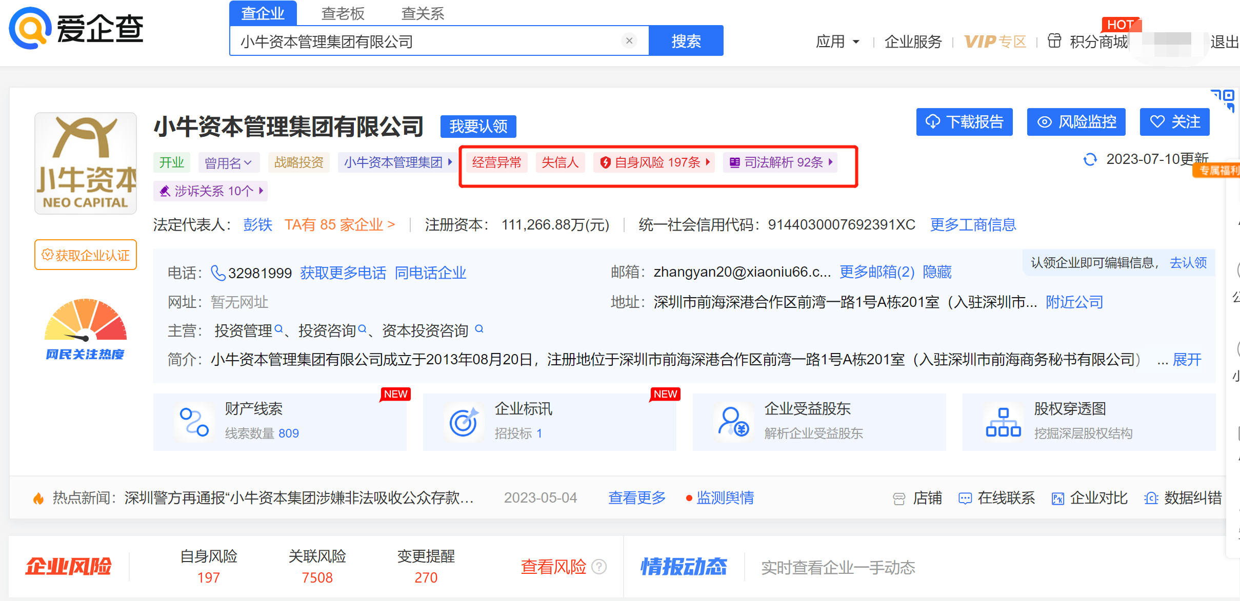Expand 更多邮箱(2)
The image size is (1240, 601).
coord(877,272)
